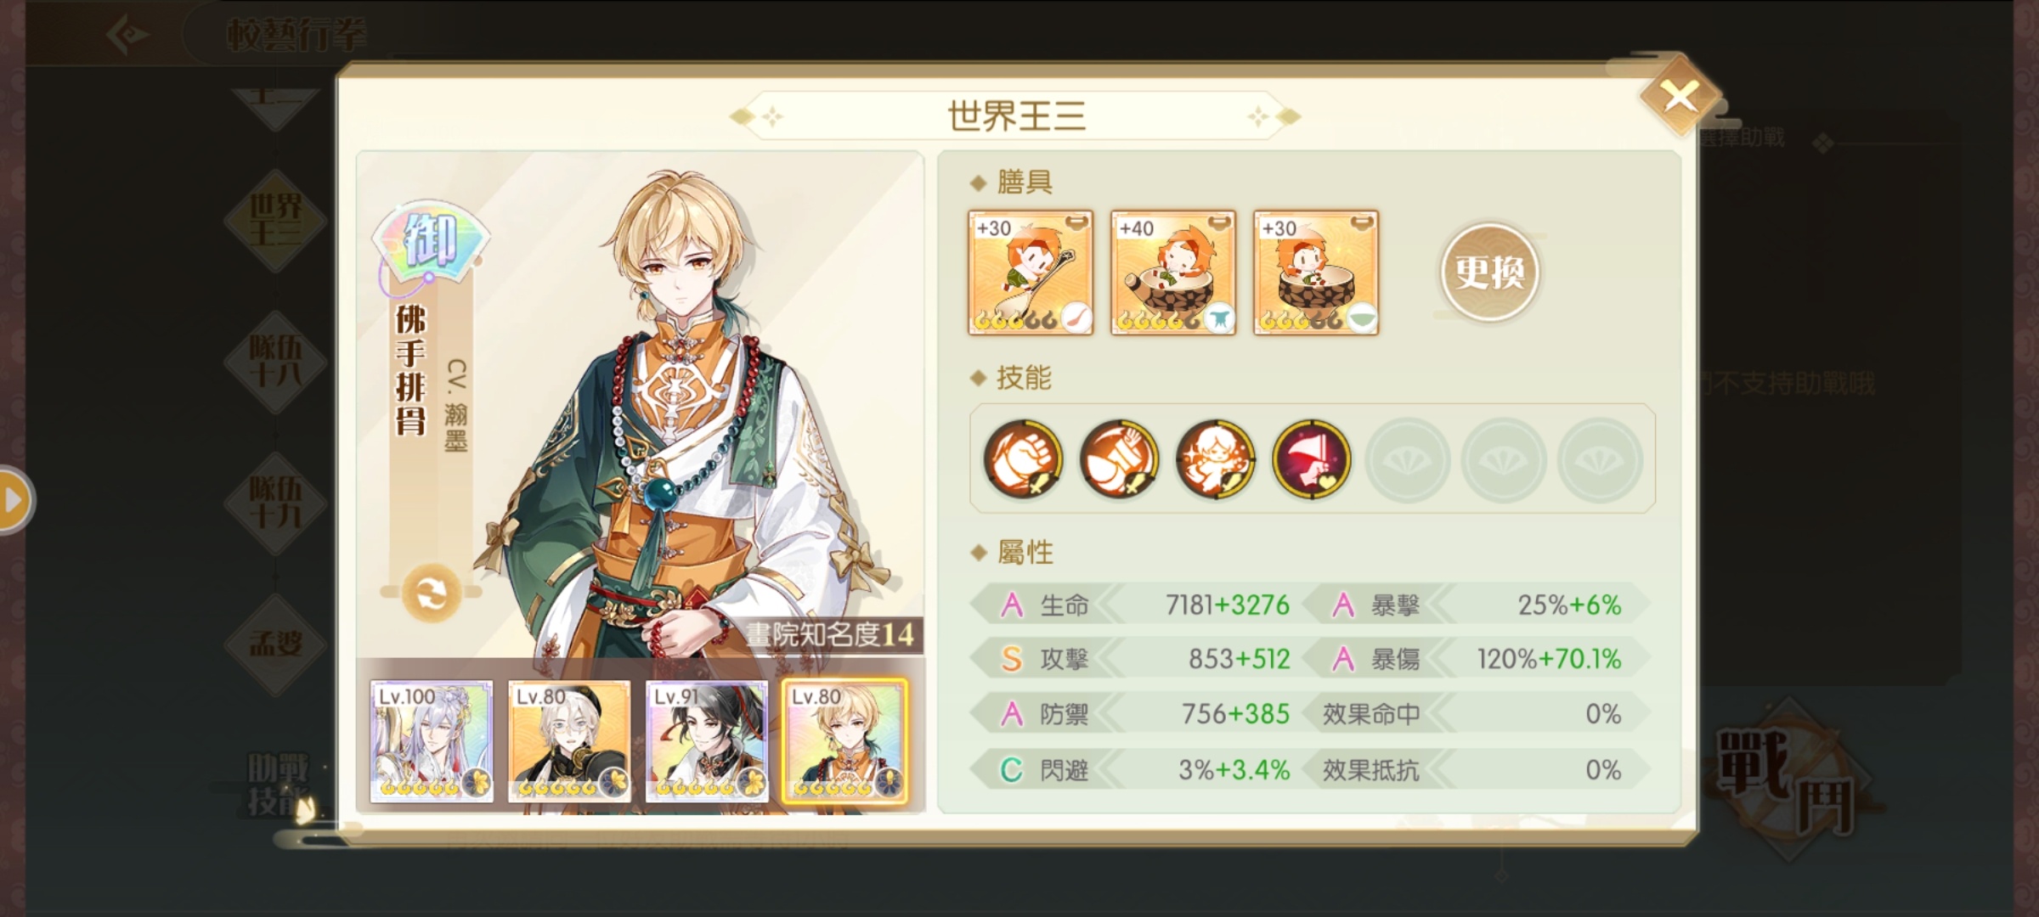Tap the +30 bowl tableware on the right

click(x=1316, y=273)
